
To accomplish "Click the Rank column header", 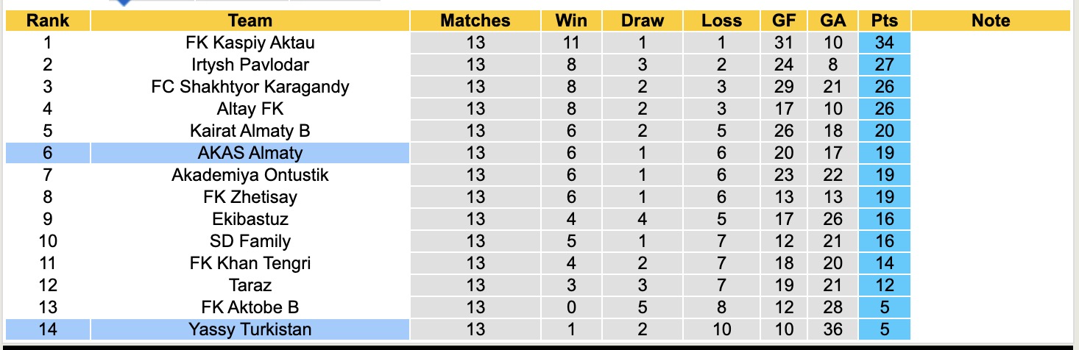I will 48,21.
